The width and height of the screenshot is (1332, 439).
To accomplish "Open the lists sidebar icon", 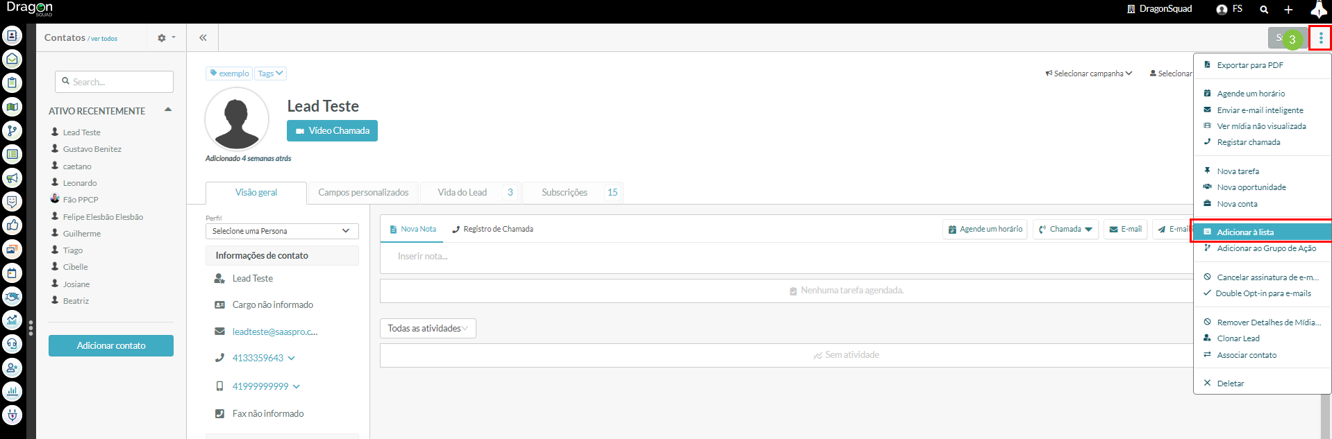I will click(12, 154).
